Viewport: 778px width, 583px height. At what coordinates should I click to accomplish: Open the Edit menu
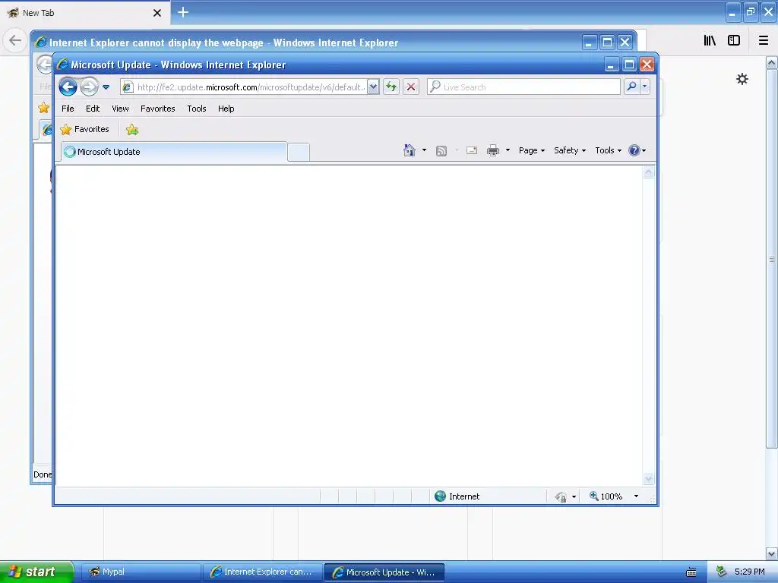pyautogui.click(x=93, y=109)
